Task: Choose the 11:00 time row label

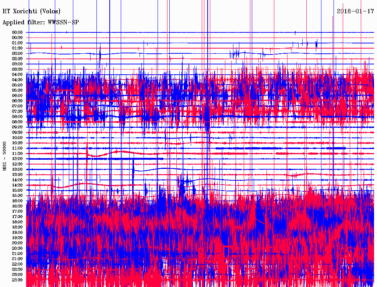Action: (x=17, y=148)
